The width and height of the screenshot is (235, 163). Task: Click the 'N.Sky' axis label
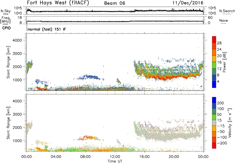[6, 11]
